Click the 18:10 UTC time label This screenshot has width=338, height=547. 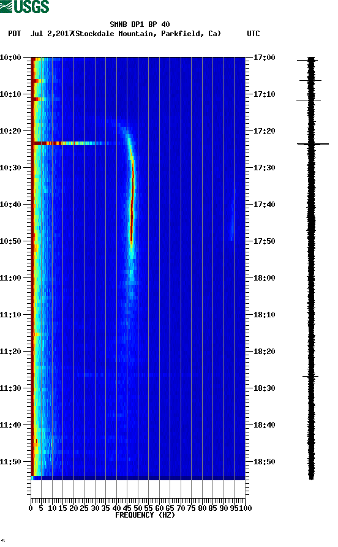click(x=265, y=315)
